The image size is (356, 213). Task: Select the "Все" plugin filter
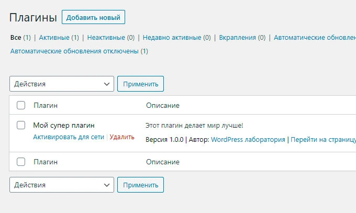[x=15, y=38]
